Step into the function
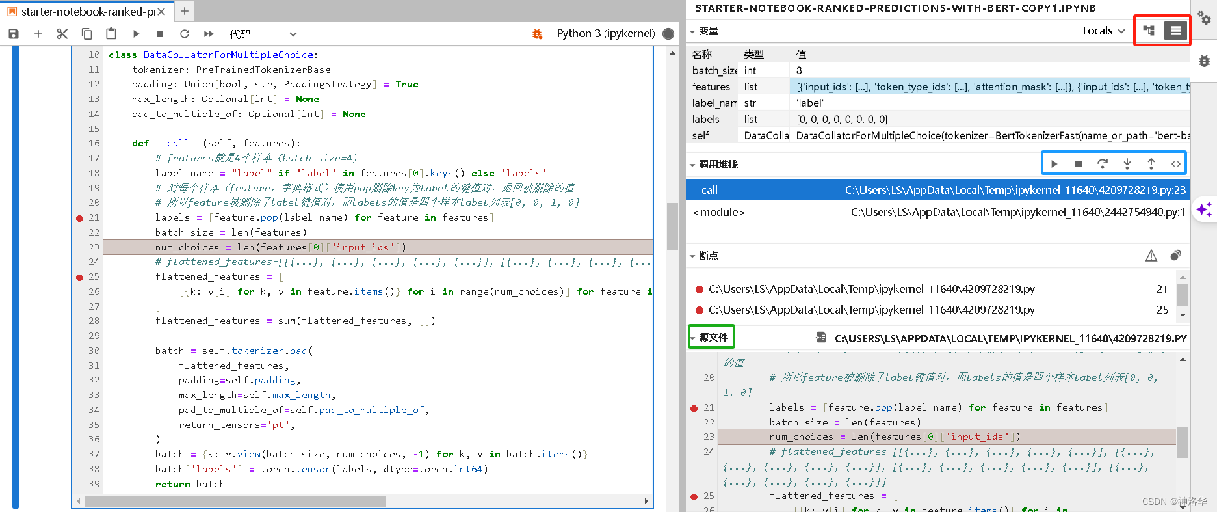Viewport: 1217px width, 512px height. tap(1127, 164)
